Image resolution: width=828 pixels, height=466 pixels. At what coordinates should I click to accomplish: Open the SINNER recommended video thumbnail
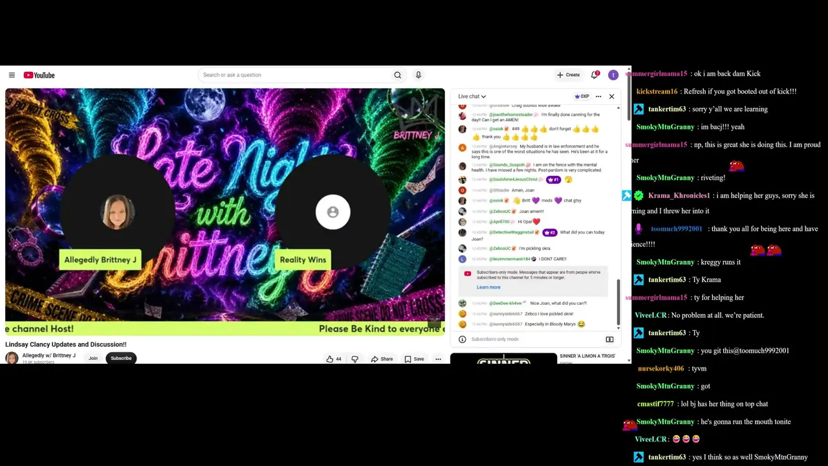coord(503,359)
